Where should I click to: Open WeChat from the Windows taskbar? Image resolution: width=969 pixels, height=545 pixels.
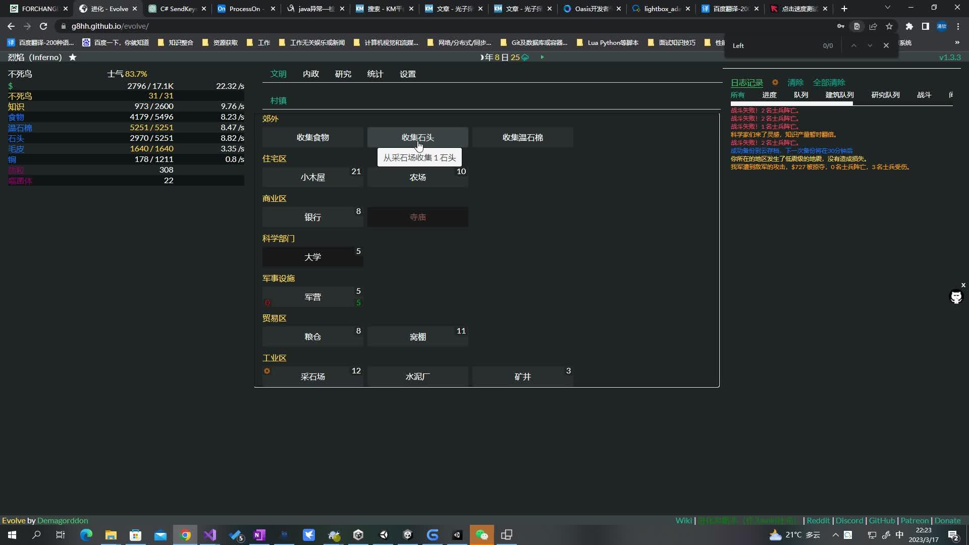481,535
